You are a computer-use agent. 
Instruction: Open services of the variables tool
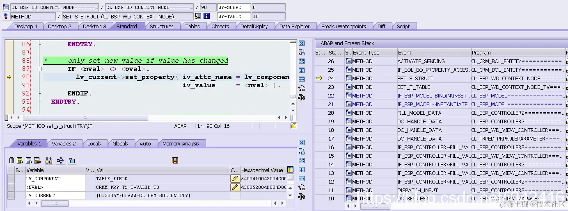pos(302,188)
